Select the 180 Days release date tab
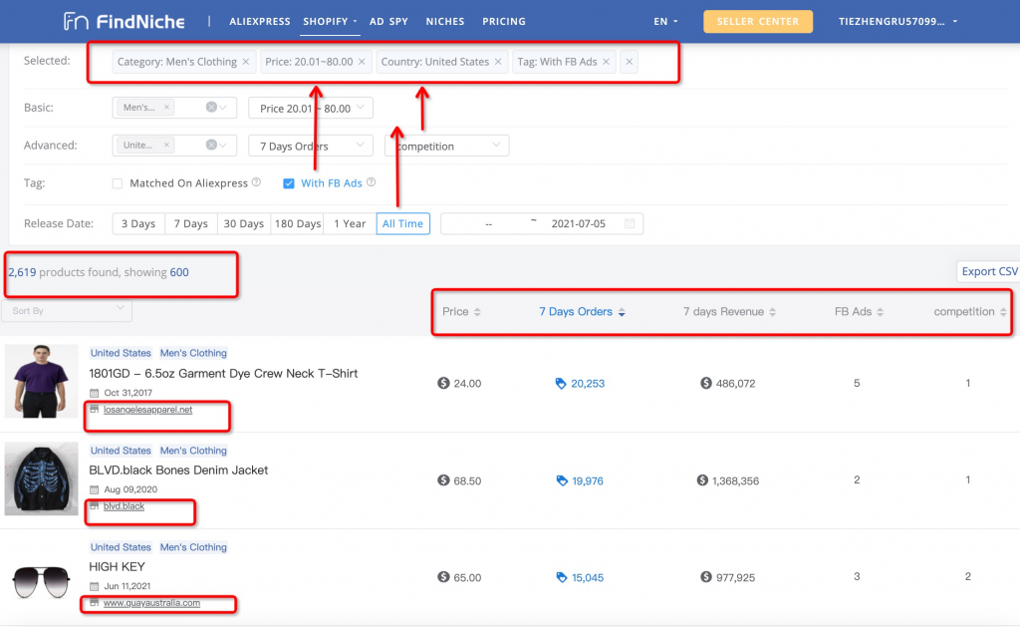This screenshot has height=627, width=1020. pos(298,223)
